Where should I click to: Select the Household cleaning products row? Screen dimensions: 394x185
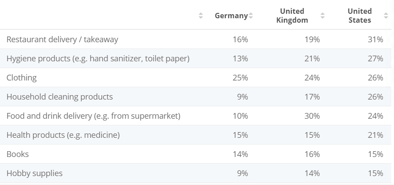(195, 97)
